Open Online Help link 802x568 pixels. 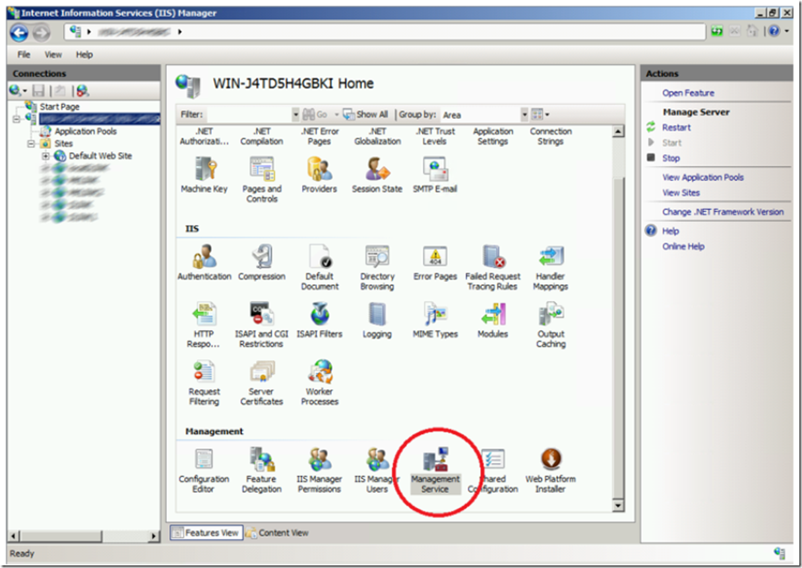683,246
